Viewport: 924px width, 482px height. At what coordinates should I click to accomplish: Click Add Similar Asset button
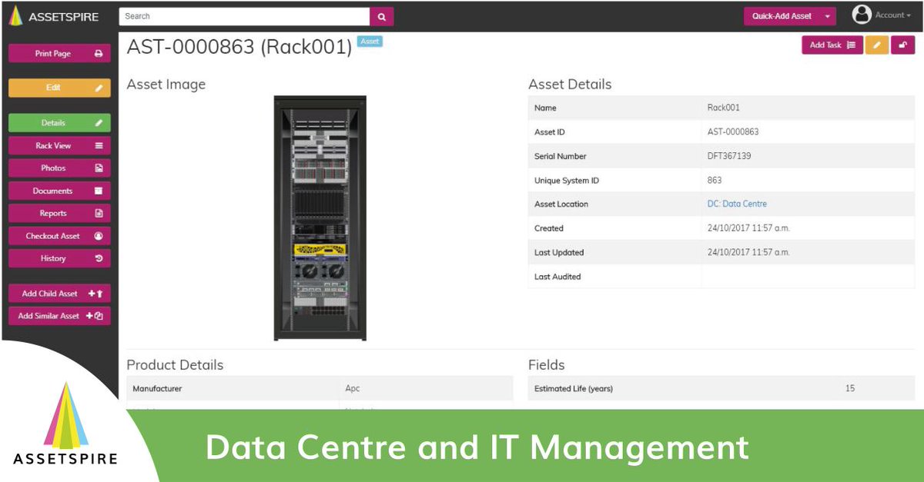(59, 316)
